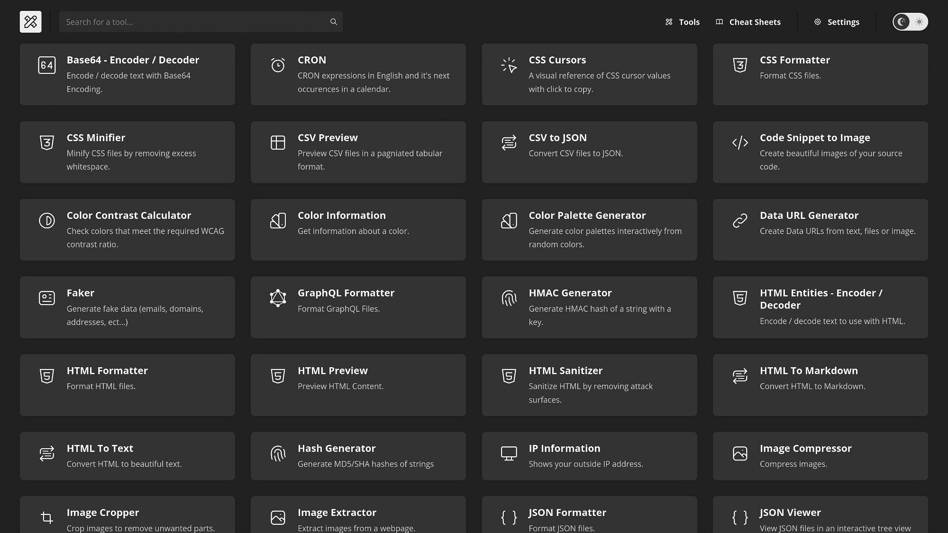
Task: Toggle dark/light theme switch
Action: click(910, 22)
